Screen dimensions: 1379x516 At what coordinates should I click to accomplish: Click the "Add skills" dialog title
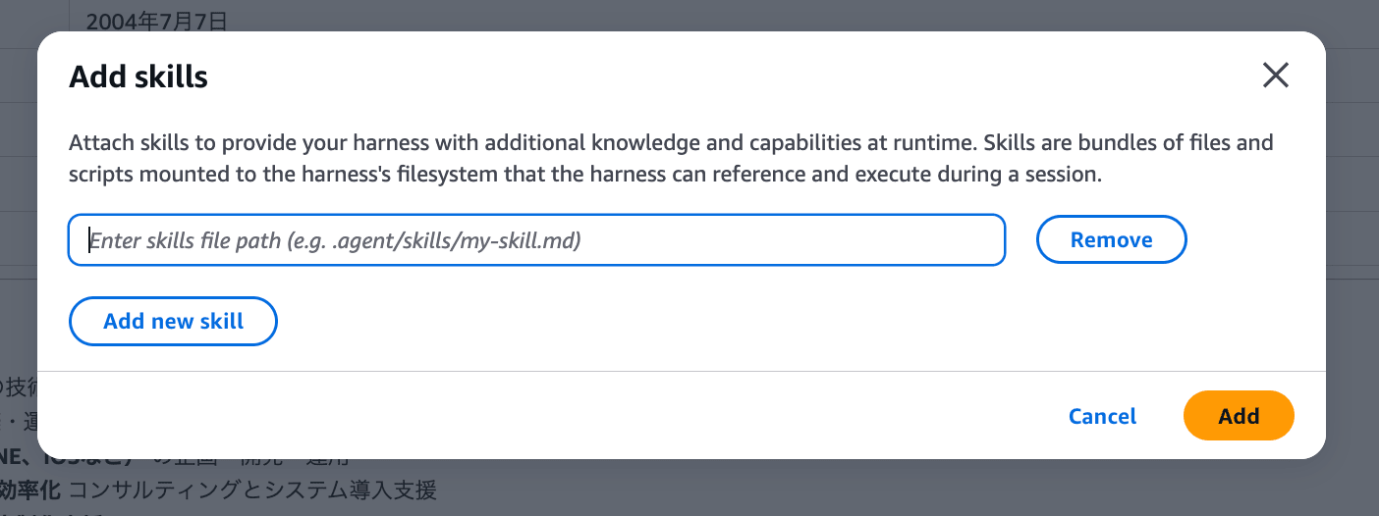pos(138,77)
